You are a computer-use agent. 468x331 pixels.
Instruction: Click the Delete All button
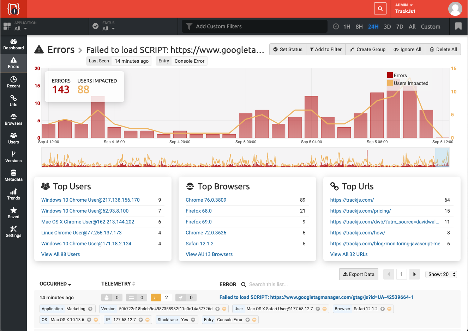click(443, 49)
